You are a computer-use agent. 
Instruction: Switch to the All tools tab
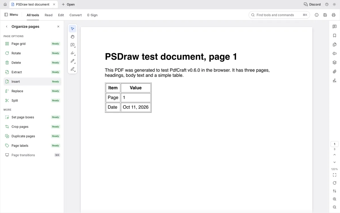tap(33, 15)
